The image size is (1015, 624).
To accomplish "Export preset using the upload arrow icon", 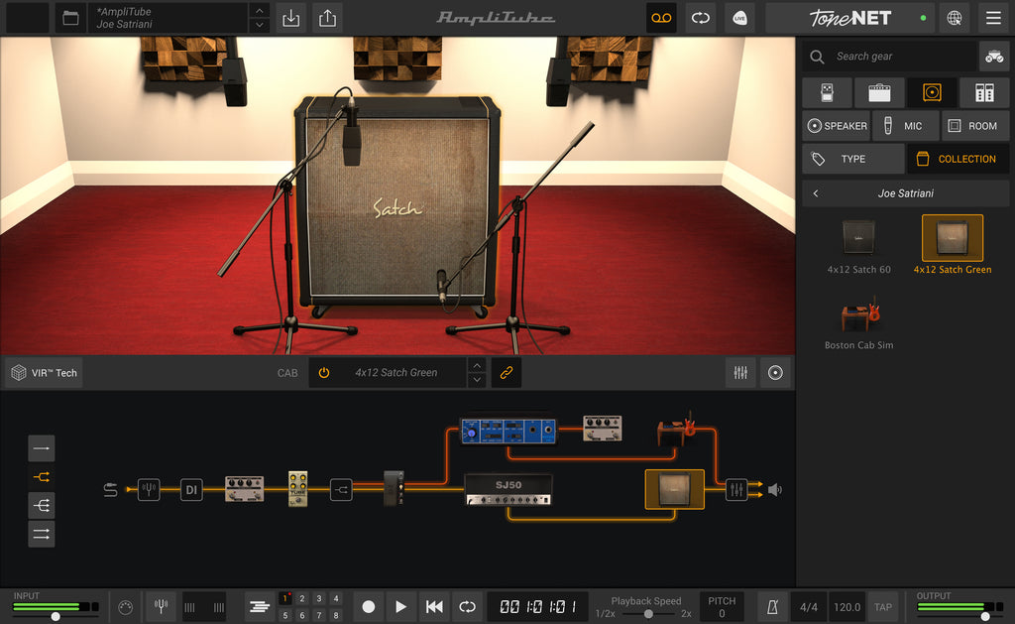I will point(327,18).
